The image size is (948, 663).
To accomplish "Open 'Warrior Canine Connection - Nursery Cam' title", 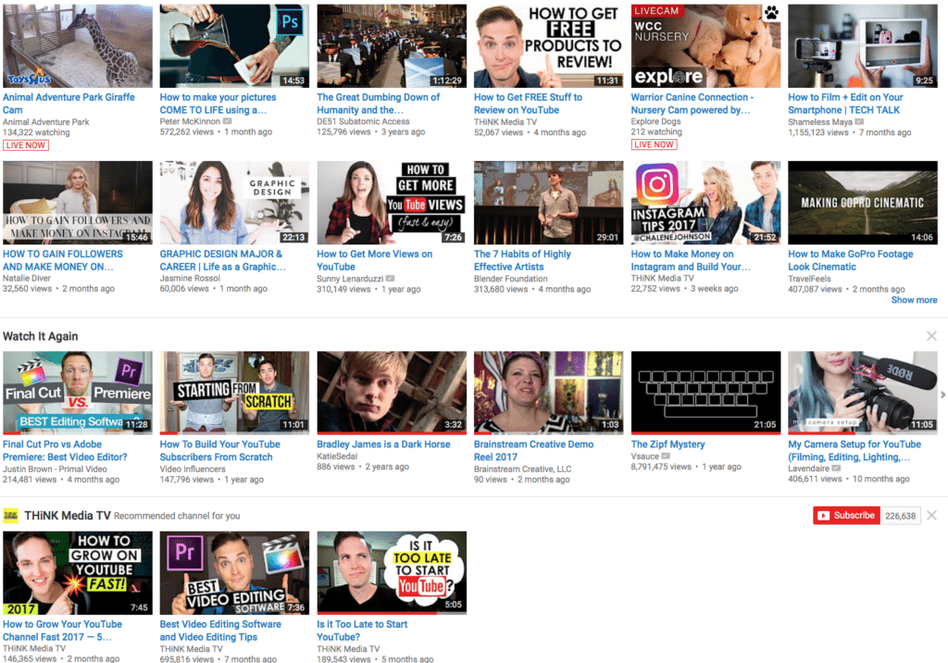I will 692,104.
